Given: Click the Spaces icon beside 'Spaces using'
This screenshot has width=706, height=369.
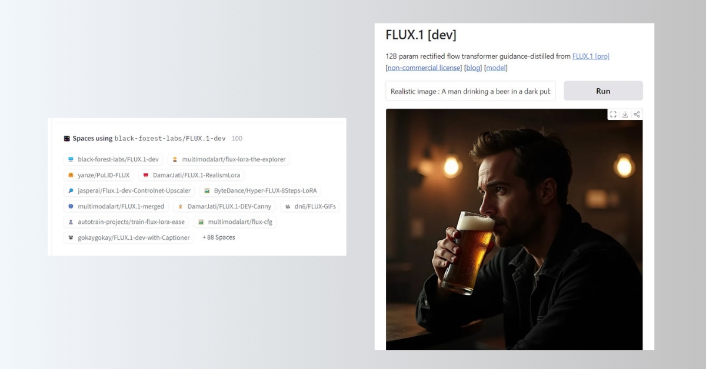Looking at the screenshot, I should (x=67, y=139).
